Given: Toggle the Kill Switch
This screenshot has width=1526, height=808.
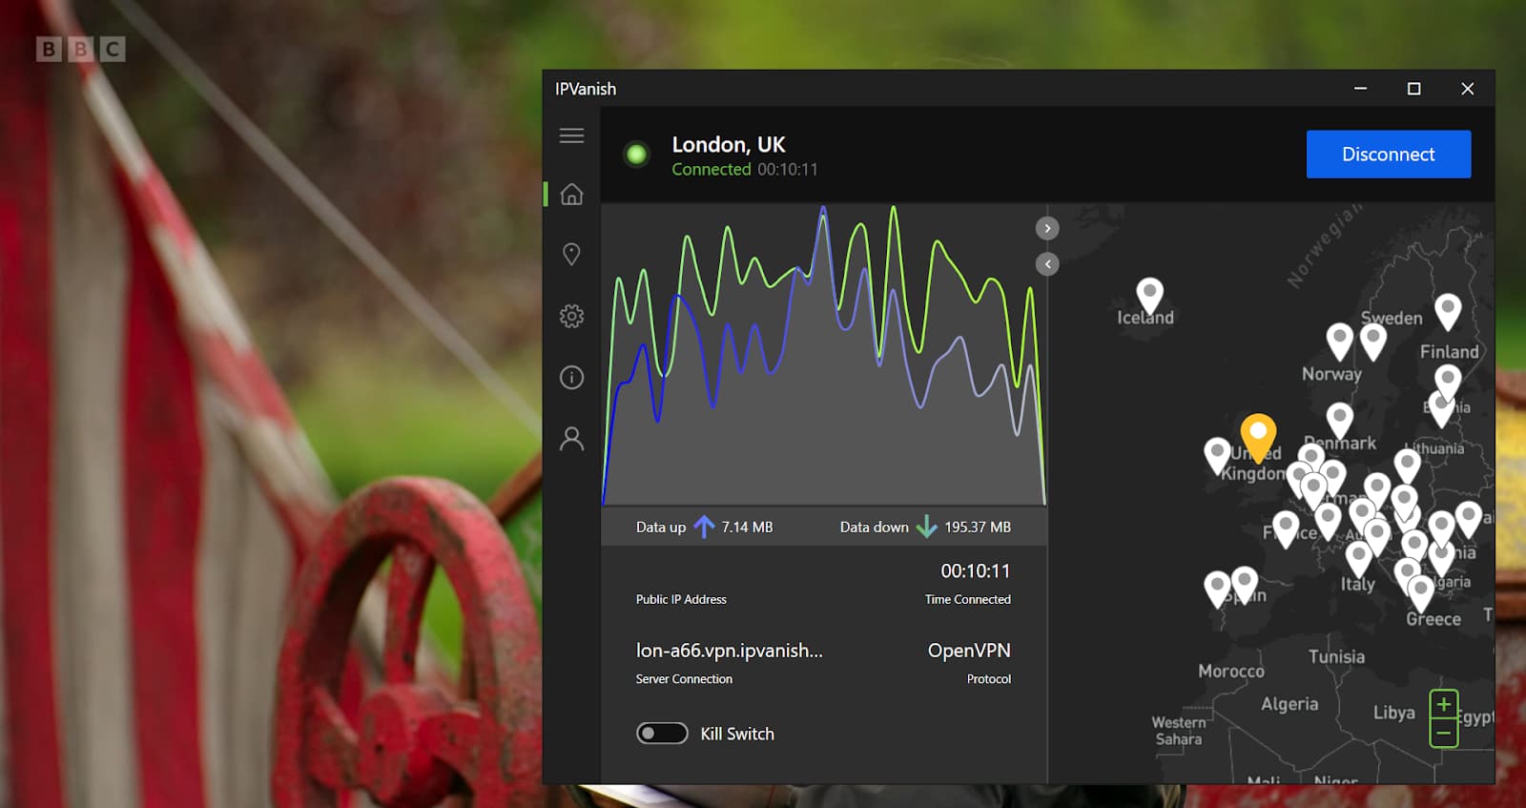Looking at the screenshot, I should tap(662, 734).
